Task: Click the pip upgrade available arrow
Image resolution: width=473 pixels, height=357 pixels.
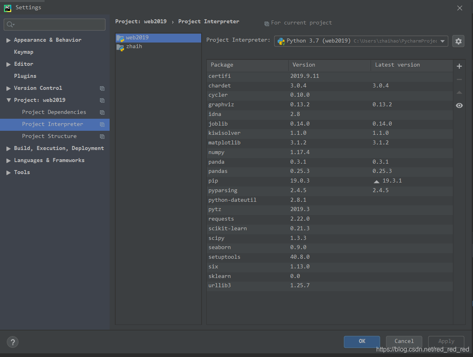Action: click(x=377, y=181)
